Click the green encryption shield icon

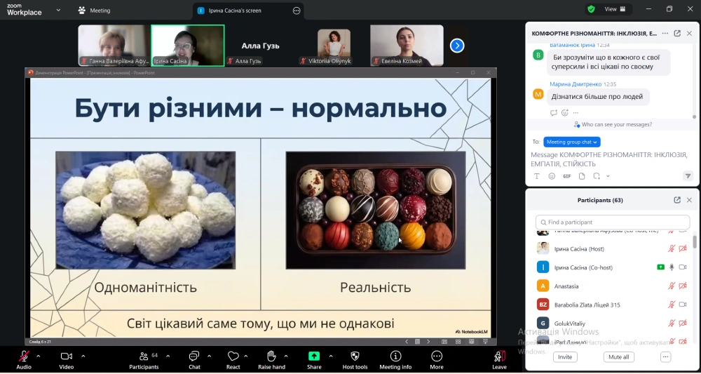(x=591, y=9)
